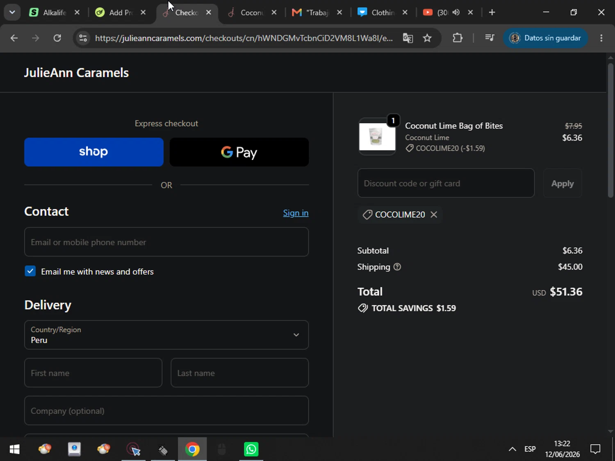Open the tab search dropdown arrow

(12, 12)
